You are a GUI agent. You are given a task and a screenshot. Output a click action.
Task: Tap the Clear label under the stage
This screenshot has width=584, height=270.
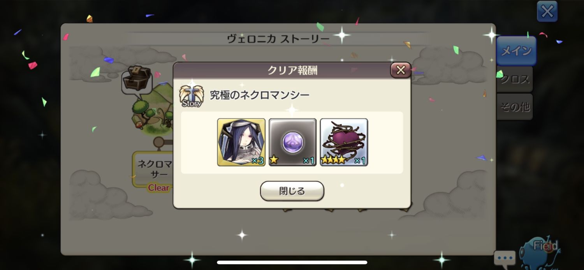click(159, 188)
